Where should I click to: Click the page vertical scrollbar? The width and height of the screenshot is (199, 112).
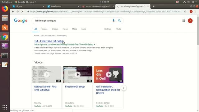click(x=198, y=30)
